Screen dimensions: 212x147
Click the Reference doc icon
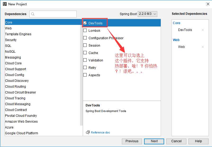87,132
